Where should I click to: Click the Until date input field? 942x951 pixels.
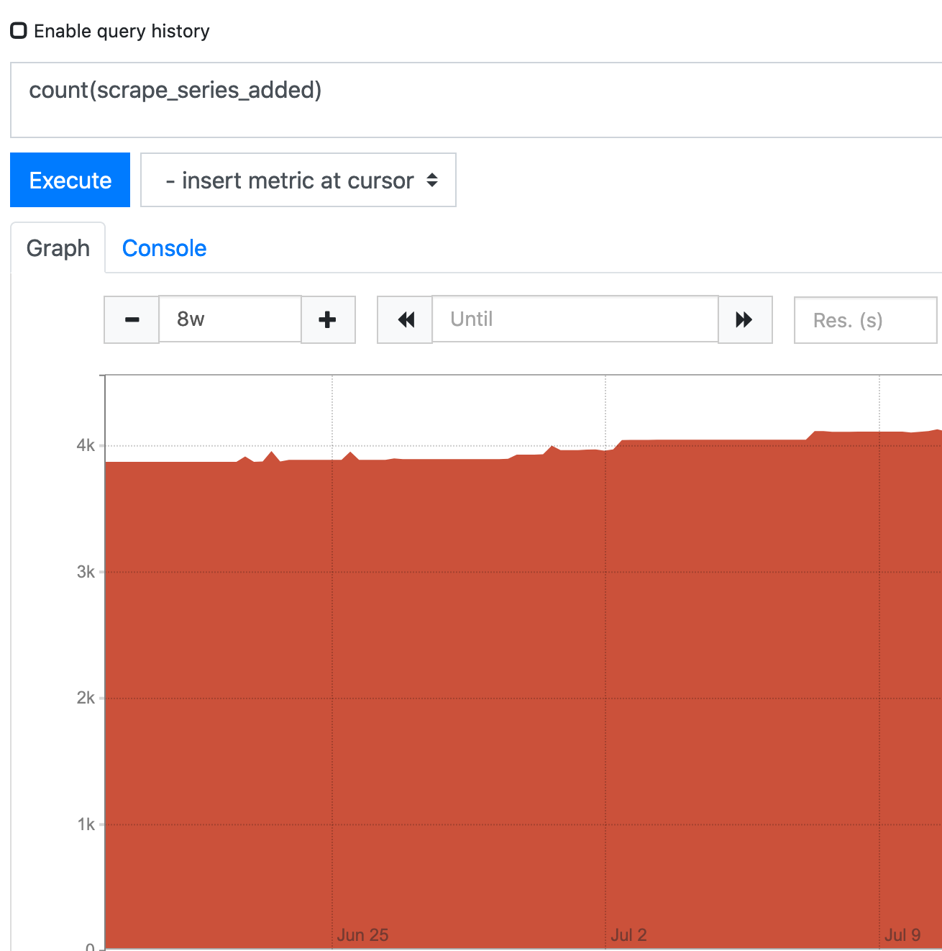[x=575, y=319]
